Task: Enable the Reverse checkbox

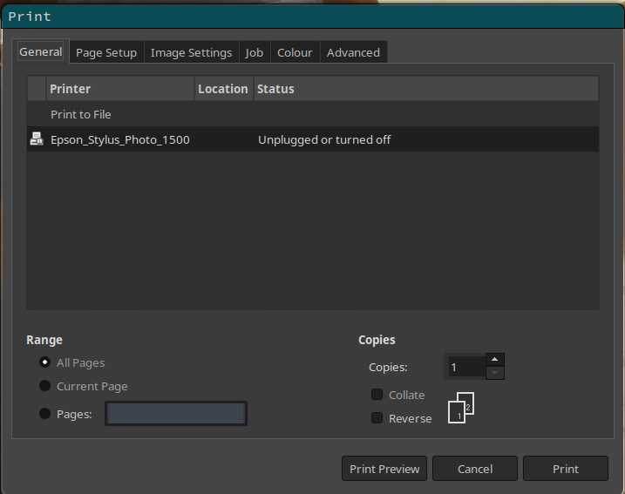Action: 377,418
